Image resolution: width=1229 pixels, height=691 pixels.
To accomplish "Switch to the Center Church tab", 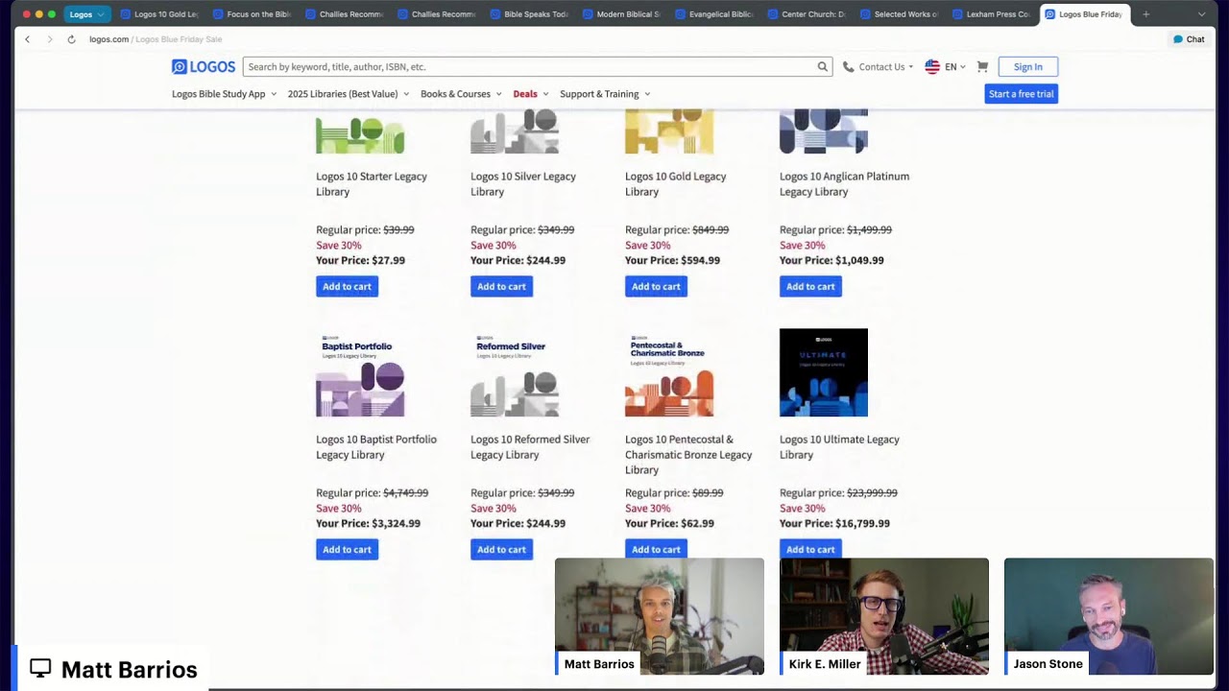I will pyautogui.click(x=806, y=14).
